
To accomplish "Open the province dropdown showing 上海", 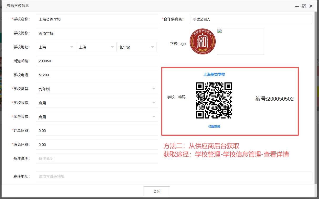I will pyautogui.click(x=56, y=47).
